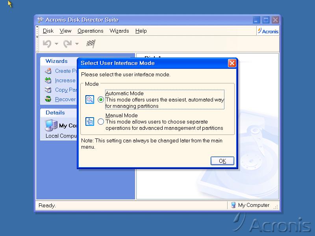This screenshot has height=236, width=315.
Task: Click the status bar size grip
Action: pyautogui.click(x=276, y=207)
